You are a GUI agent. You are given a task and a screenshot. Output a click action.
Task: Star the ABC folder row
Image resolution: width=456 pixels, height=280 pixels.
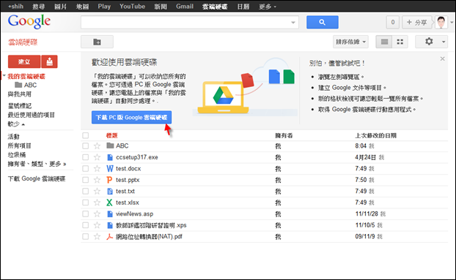click(97, 145)
